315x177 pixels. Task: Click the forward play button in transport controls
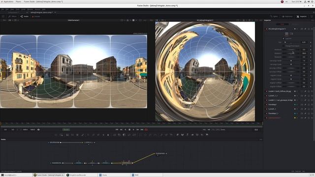[133, 130]
